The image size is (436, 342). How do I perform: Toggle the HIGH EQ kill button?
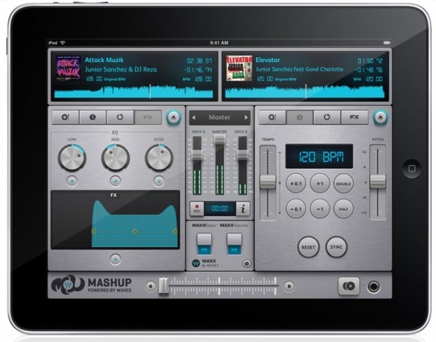tap(159, 181)
